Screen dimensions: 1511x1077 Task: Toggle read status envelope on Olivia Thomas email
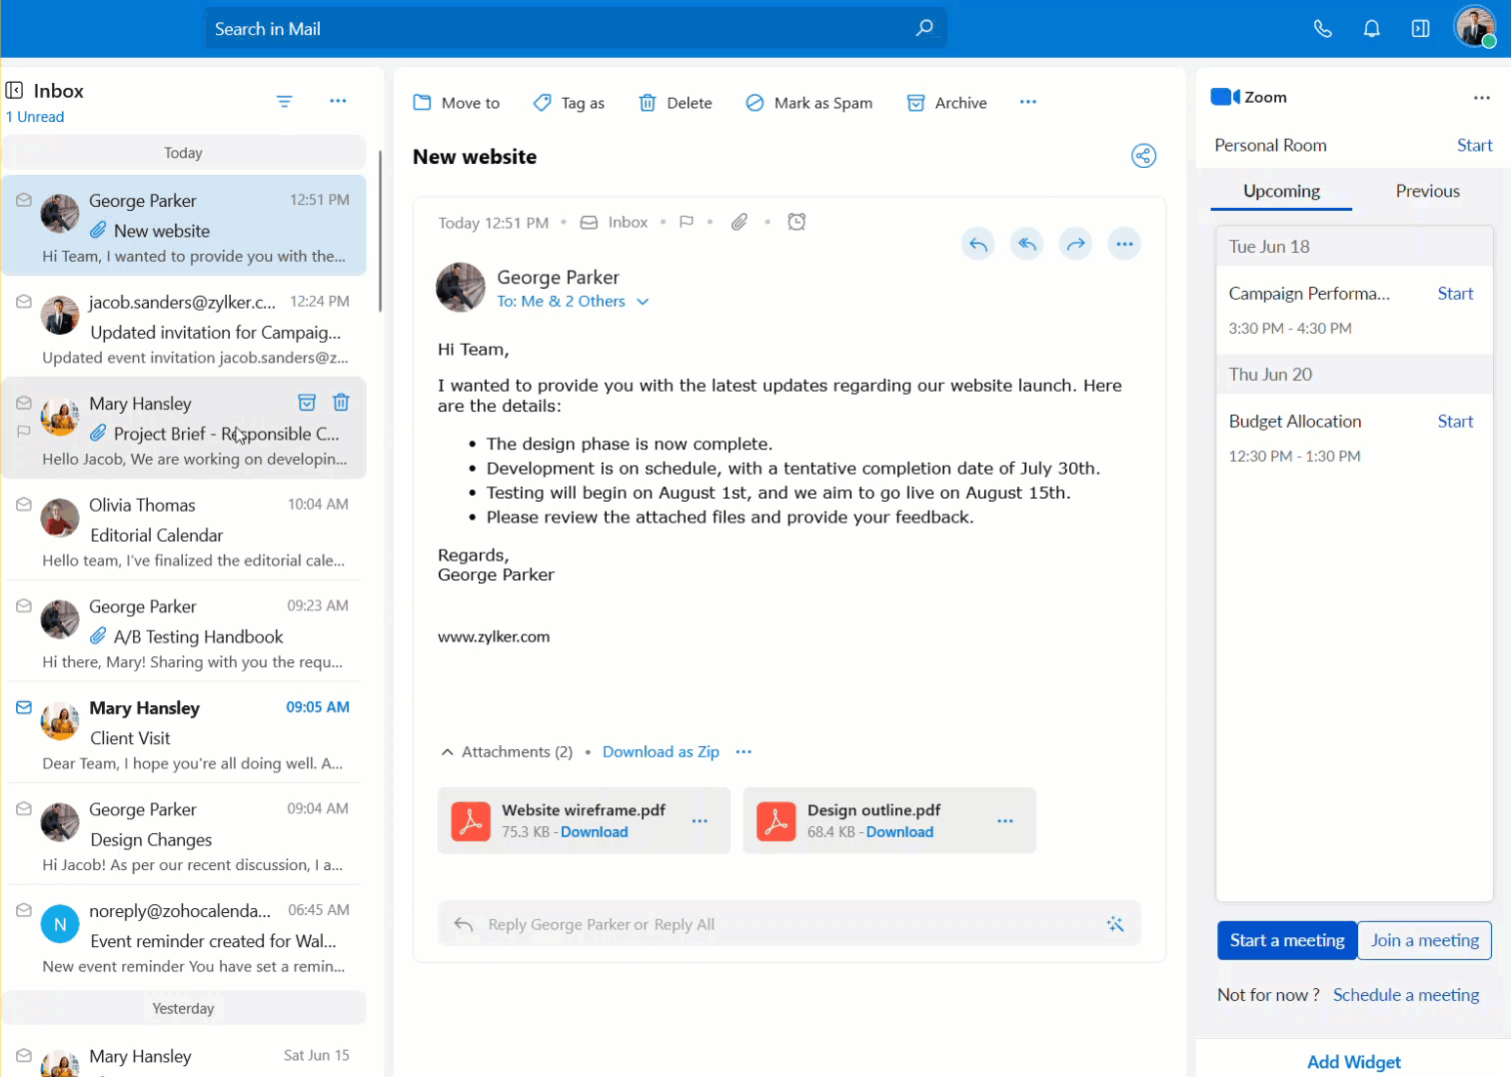click(x=24, y=505)
